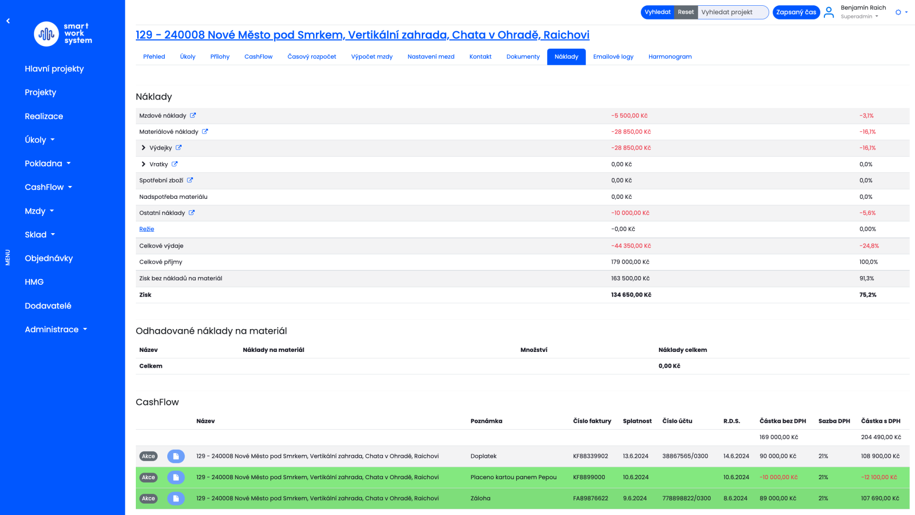
Task: Click external link icon beside Vratky
Action: (x=175, y=164)
